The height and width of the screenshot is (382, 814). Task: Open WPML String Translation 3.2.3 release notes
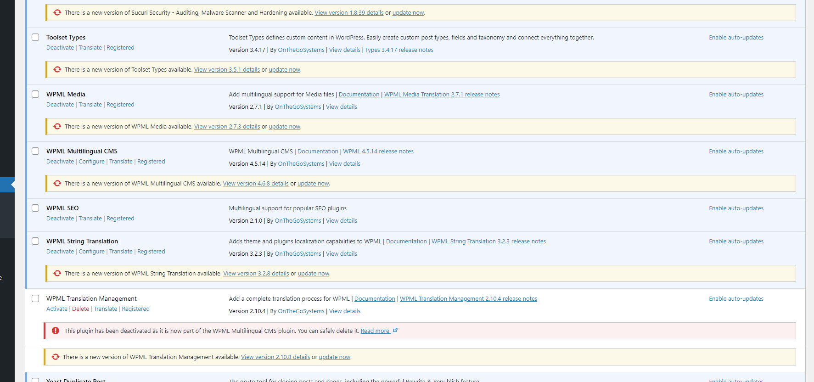point(488,242)
